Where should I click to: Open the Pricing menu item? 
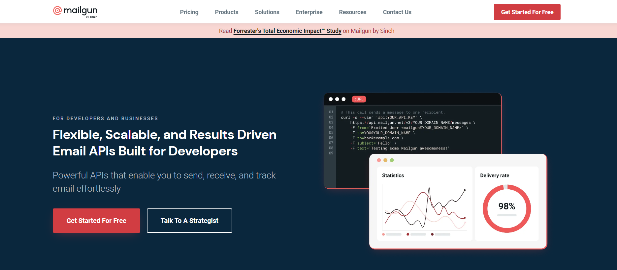click(189, 12)
